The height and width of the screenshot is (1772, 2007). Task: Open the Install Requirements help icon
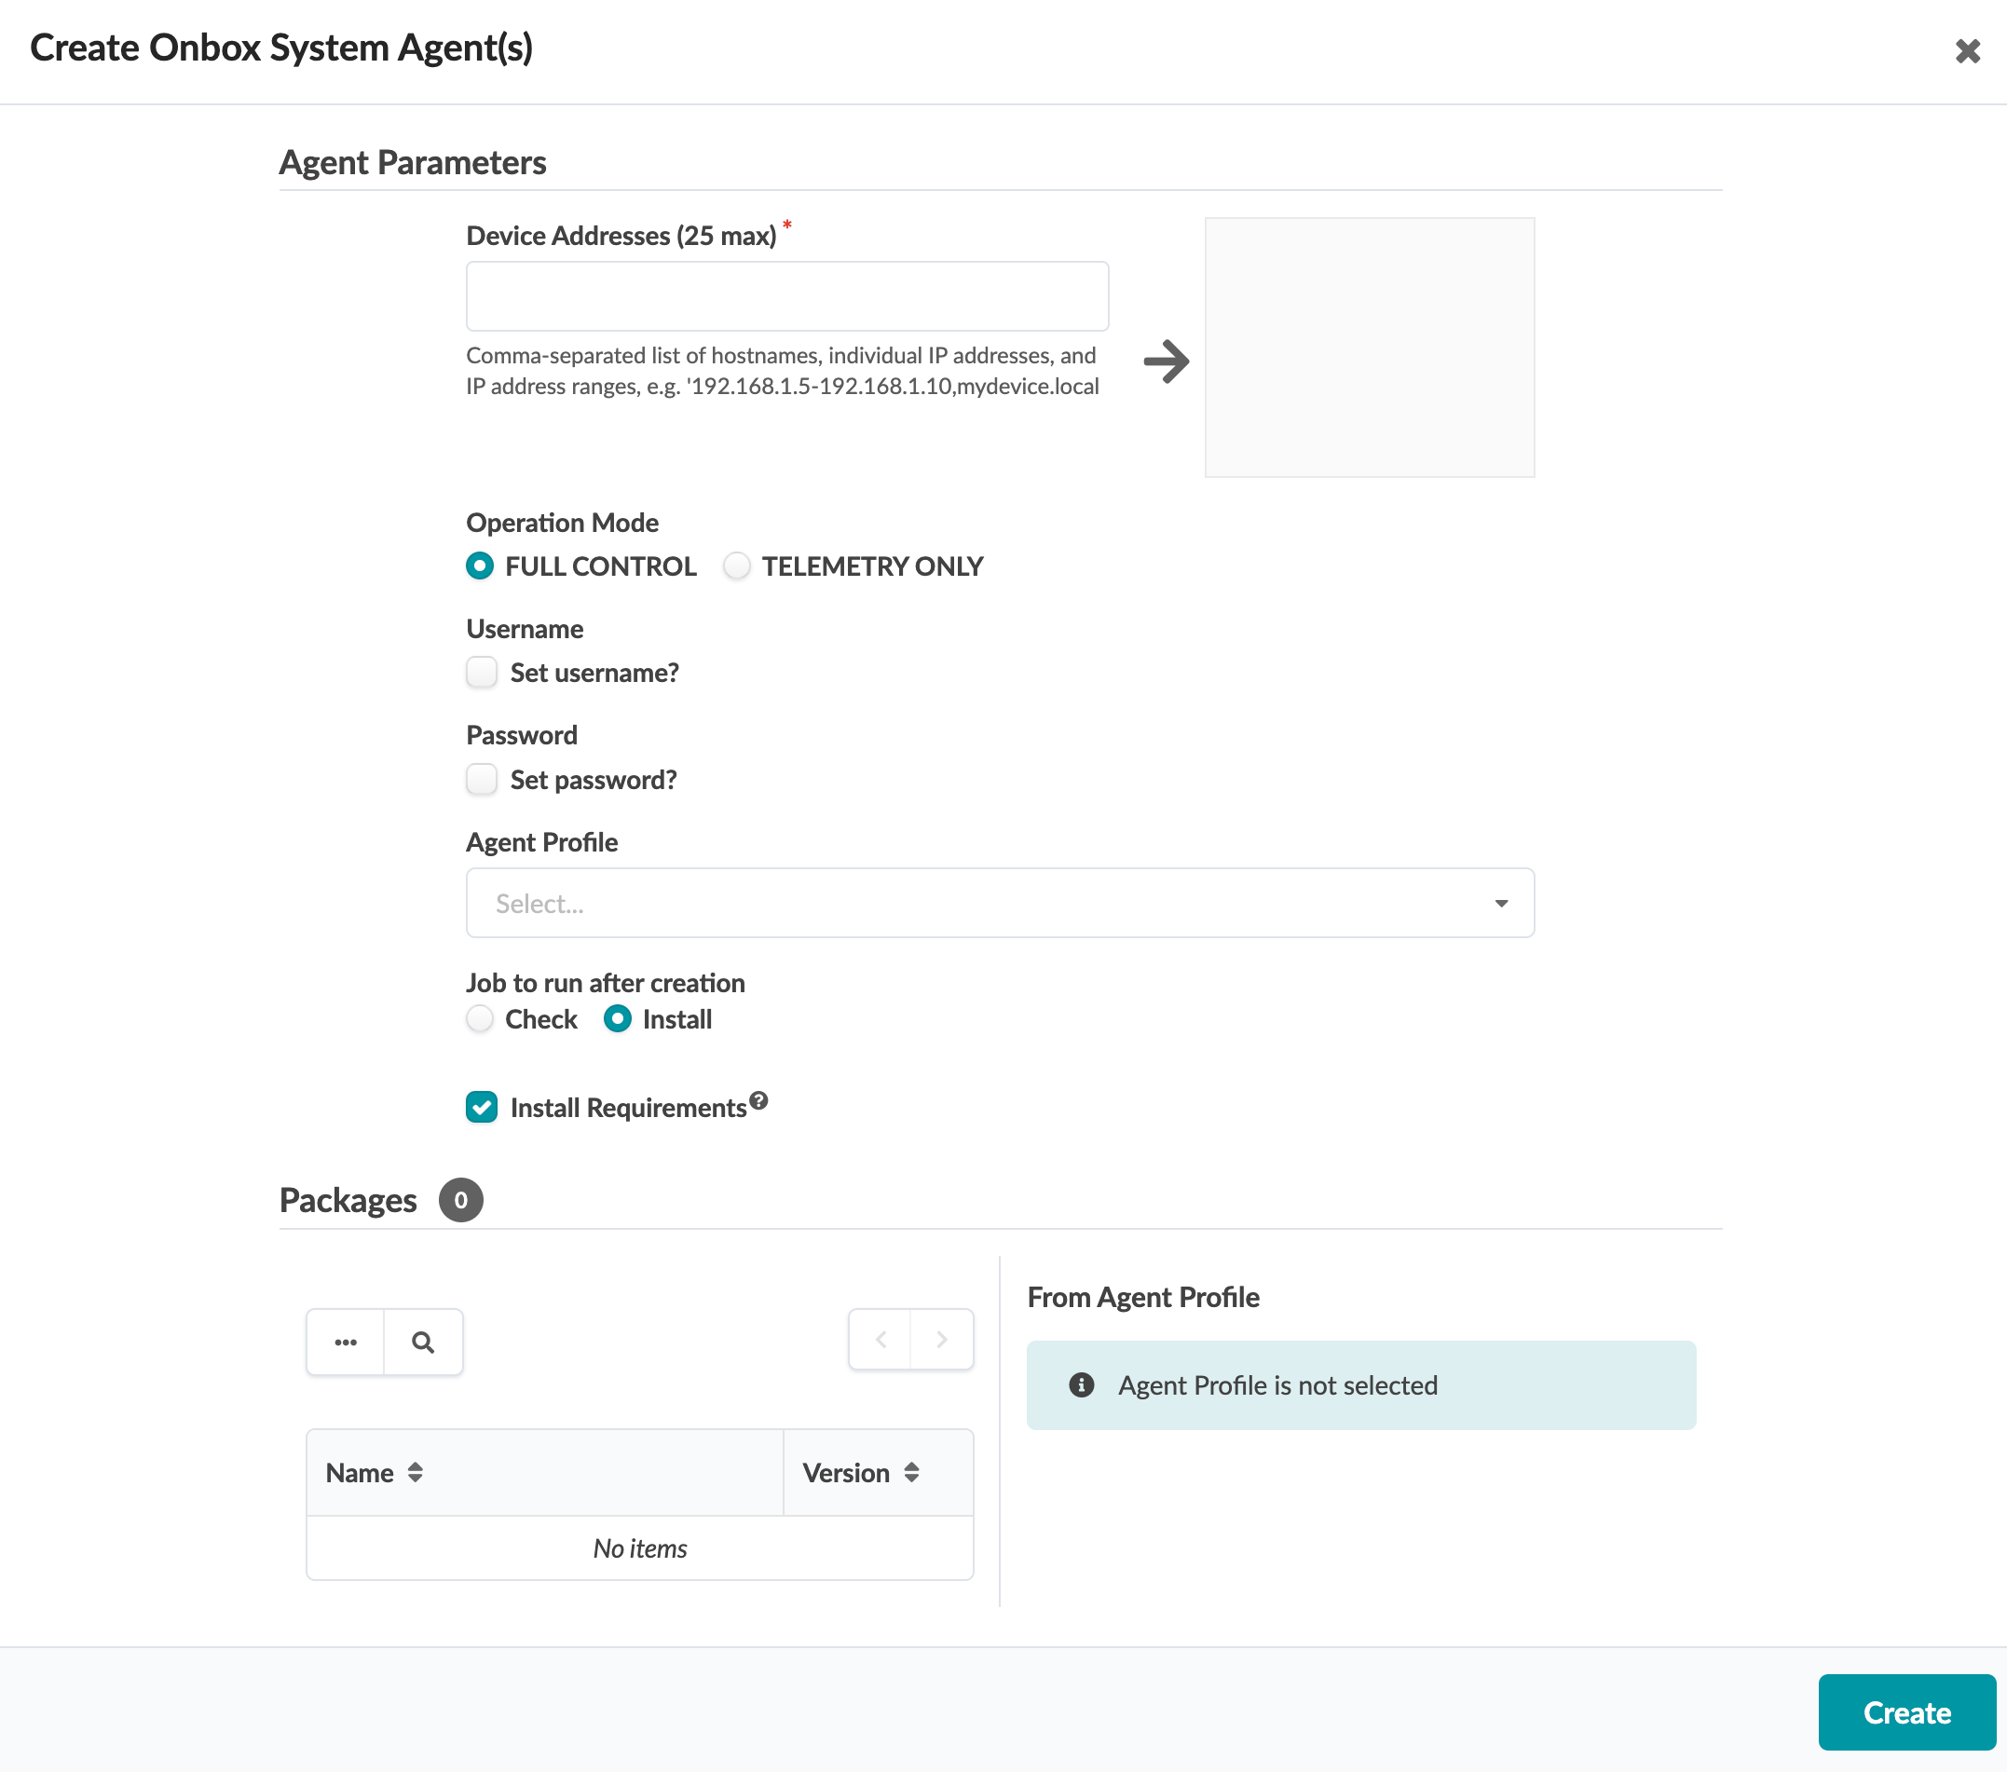click(x=758, y=1100)
